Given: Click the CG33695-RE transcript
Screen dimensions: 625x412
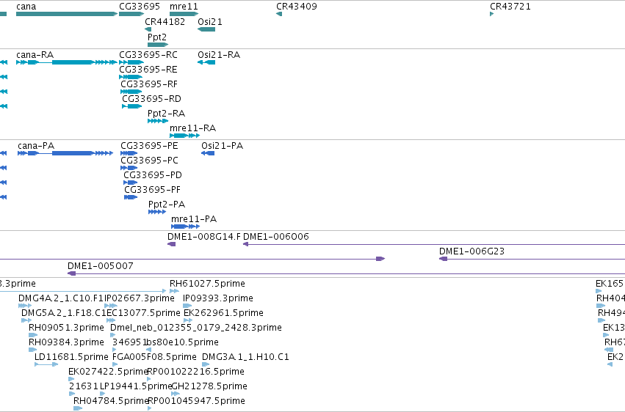Looking at the screenshot, I should (131, 77).
